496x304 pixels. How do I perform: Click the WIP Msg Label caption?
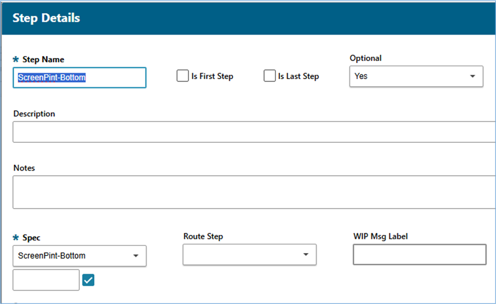pyautogui.click(x=380, y=237)
